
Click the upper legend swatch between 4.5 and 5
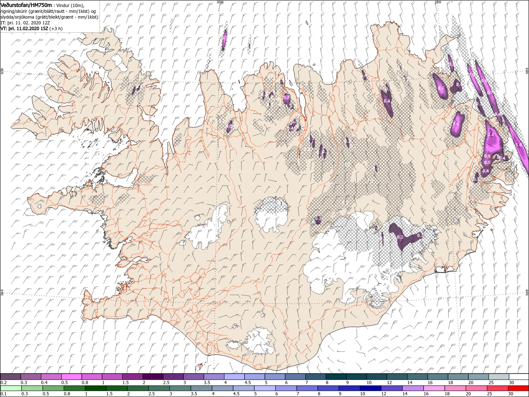click(255, 377)
